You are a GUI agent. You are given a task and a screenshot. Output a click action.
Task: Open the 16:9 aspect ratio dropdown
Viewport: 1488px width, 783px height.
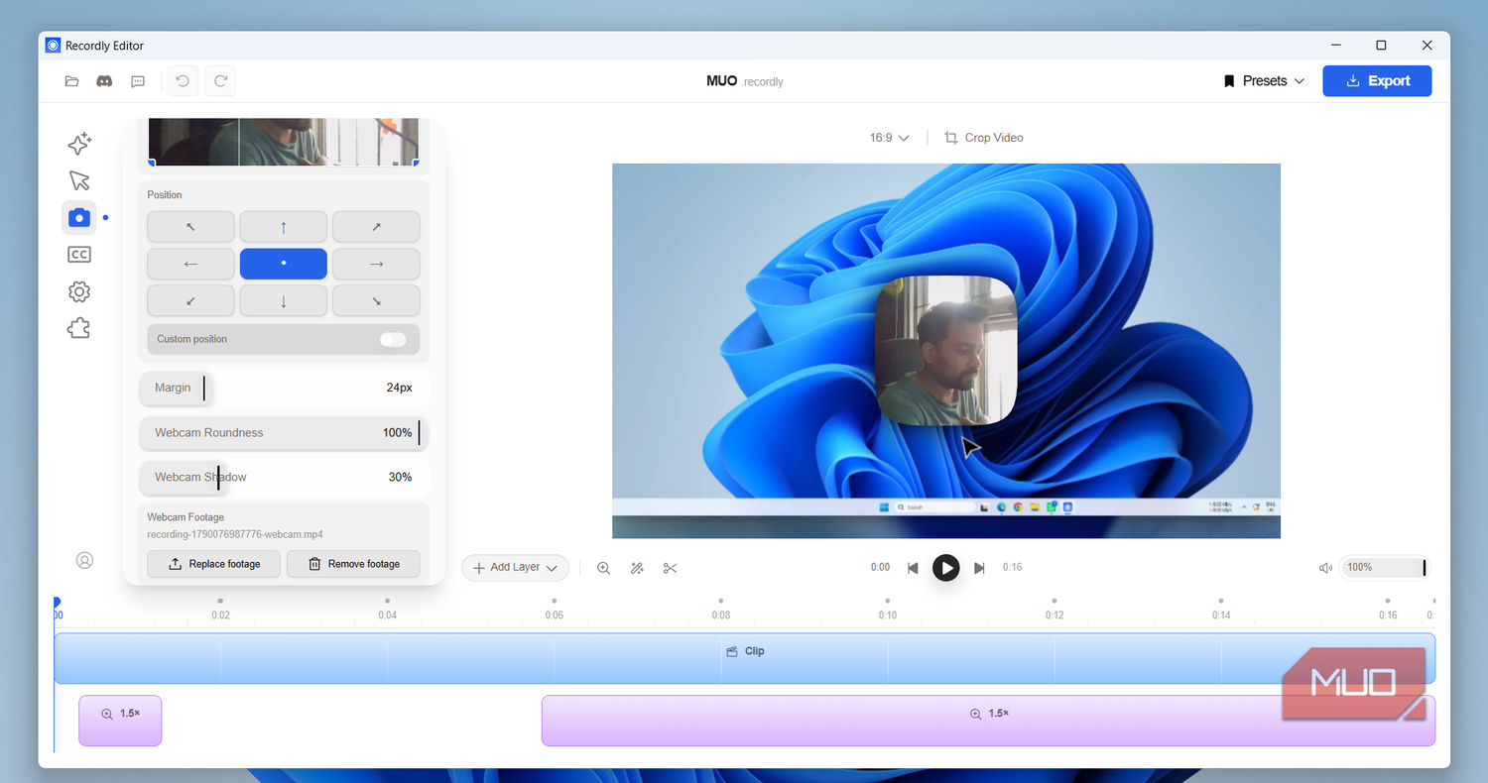tap(889, 138)
